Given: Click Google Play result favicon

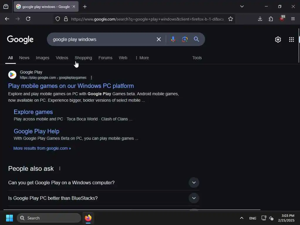Looking at the screenshot, I should tap(12, 75).
